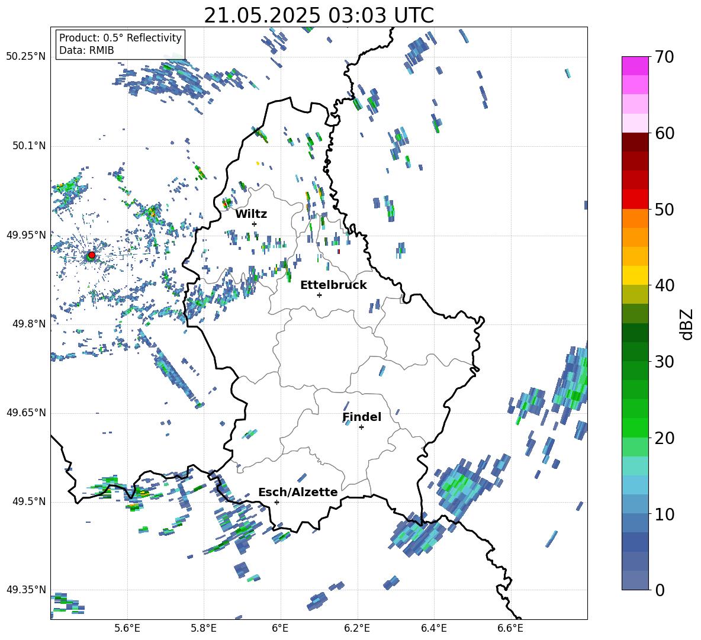Click the 6.6°E longitude label
Image resolution: width=701 pixels, height=640 pixels.
[510, 628]
